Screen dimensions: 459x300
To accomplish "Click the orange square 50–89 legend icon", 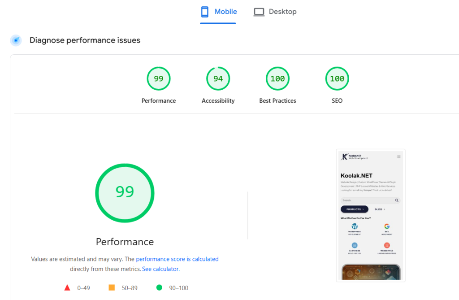I will pyautogui.click(x=112, y=287).
